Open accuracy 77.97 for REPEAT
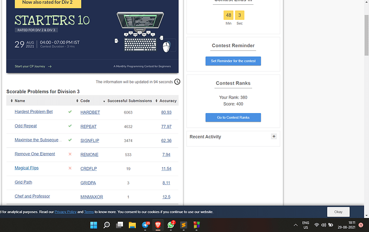Screen dimensions: 369x232 [166, 126]
